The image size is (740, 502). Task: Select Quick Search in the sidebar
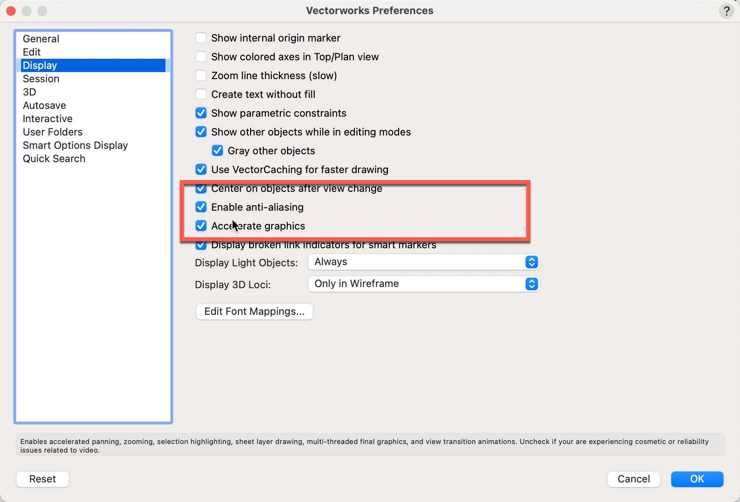coord(54,159)
